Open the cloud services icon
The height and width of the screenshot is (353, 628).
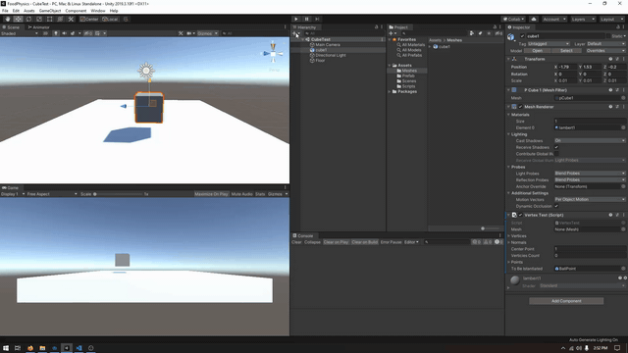534,19
